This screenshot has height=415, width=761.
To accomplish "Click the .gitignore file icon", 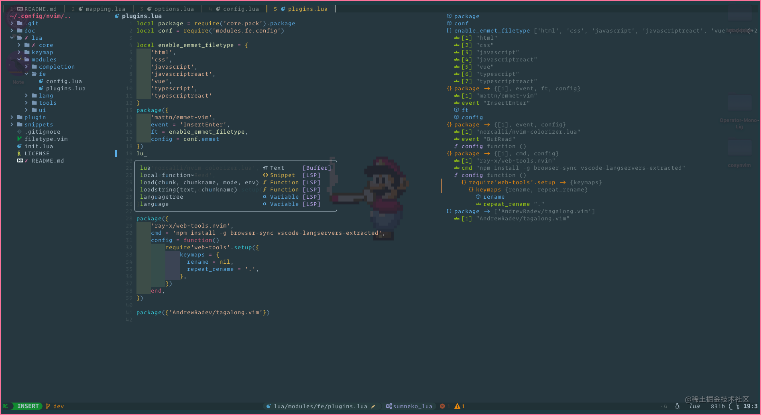I will 19,132.
